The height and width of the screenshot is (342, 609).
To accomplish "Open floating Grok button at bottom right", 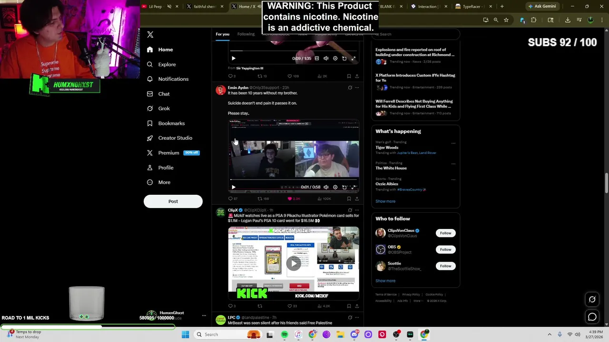I will pyautogui.click(x=592, y=299).
